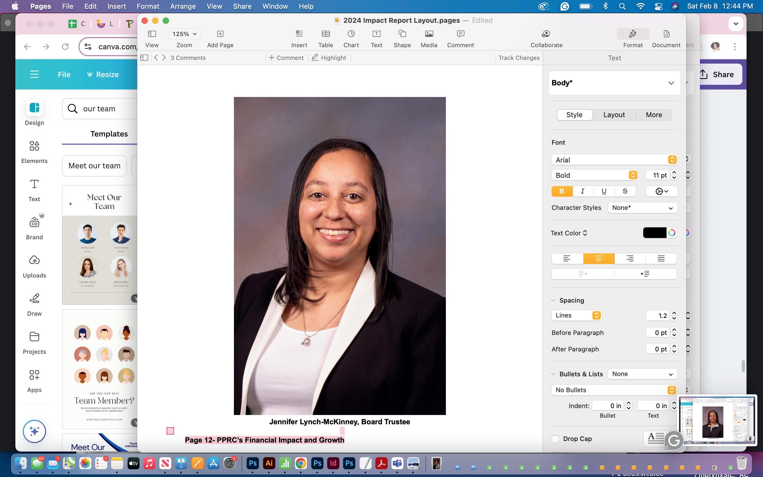Toggle italic text formatting
The height and width of the screenshot is (477, 763).
pos(583,191)
